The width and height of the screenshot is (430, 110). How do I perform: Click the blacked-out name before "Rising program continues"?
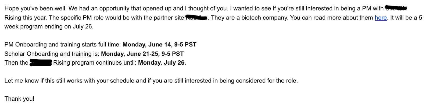tap(41, 63)
